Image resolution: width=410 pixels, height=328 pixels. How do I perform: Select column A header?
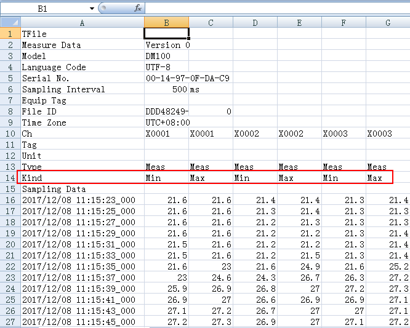coord(82,23)
